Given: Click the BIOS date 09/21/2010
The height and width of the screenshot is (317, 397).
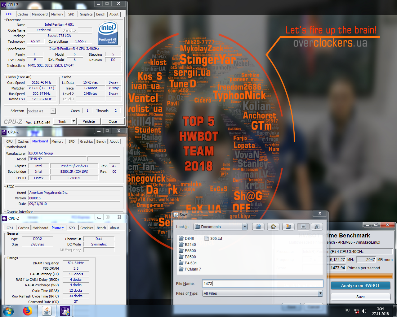Looking at the screenshot, I should pos(74,204).
